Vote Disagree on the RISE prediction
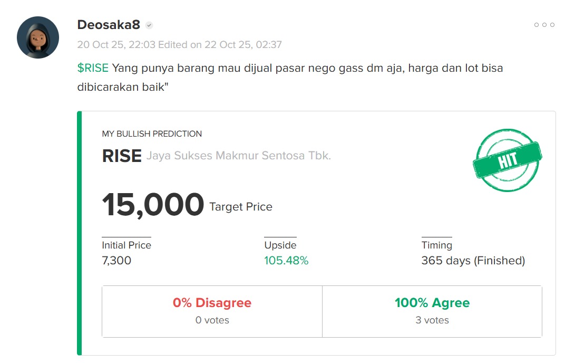 click(x=212, y=310)
